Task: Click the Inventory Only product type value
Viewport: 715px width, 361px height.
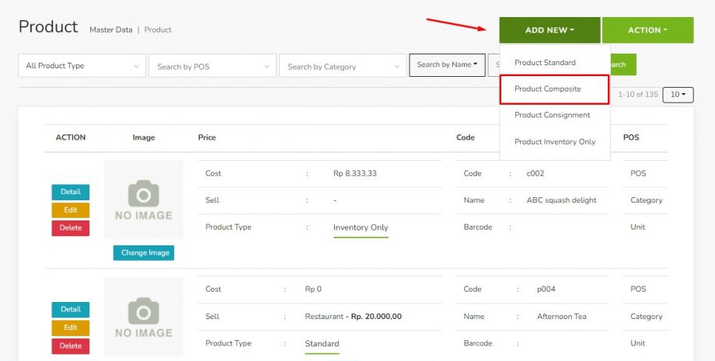Action: [361, 227]
